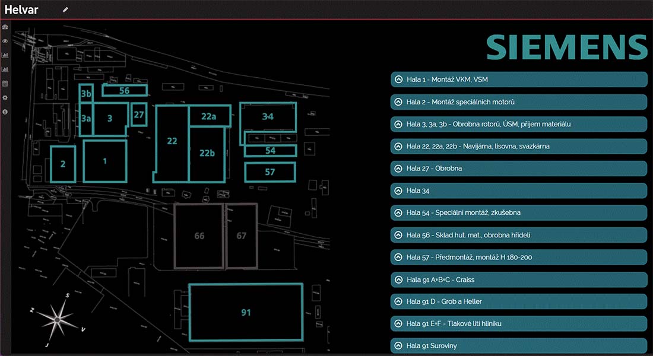The height and width of the screenshot is (356, 653).
Task: Expand Hala 91 D - Grob a Heller
Action: point(518,301)
